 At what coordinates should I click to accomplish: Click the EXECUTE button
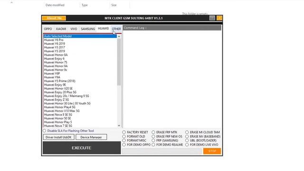pos(82,148)
